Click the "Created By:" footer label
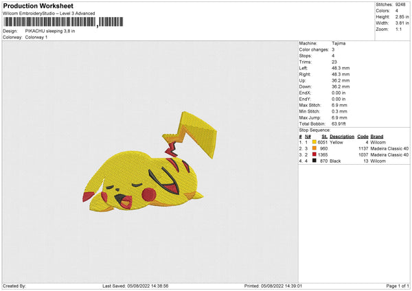Screen dimensions: 412x291 pyautogui.click(x=14, y=286)
